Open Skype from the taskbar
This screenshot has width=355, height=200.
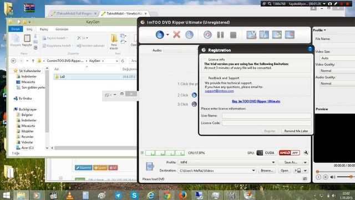coord(134,195)
